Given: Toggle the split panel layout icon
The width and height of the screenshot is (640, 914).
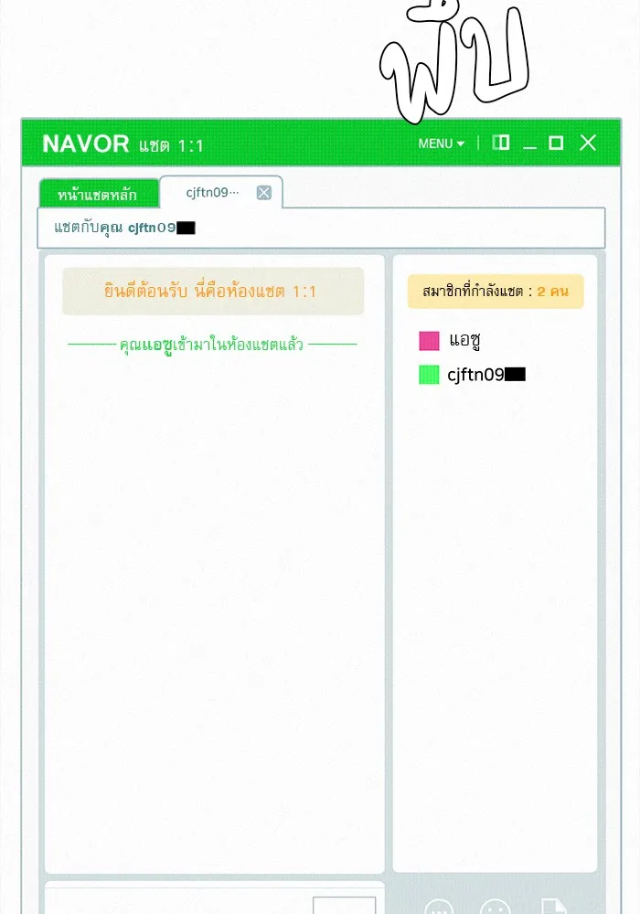Looking at the screenshot, I should click(501, 143).
